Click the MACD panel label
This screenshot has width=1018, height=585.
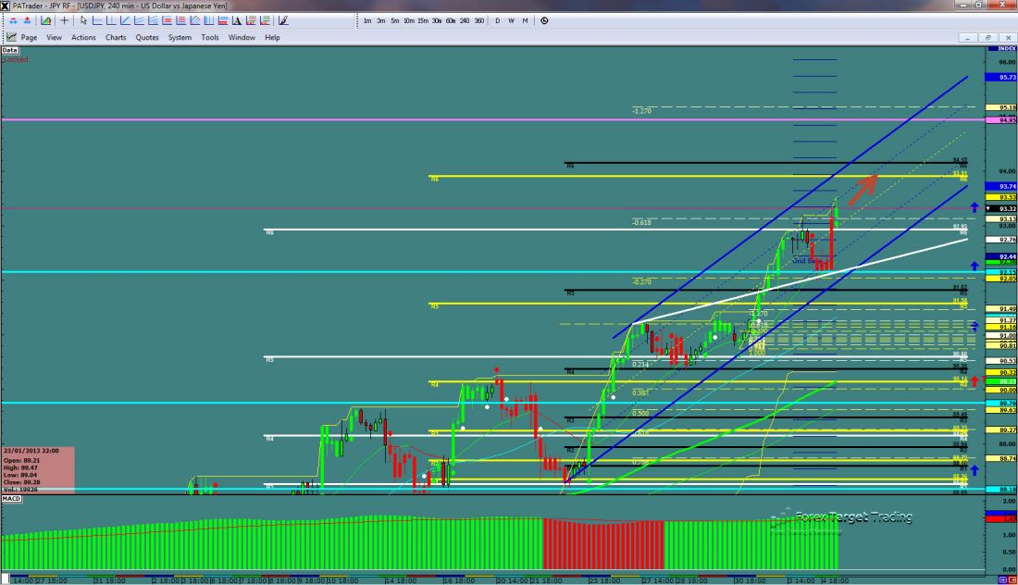[12, 499]
